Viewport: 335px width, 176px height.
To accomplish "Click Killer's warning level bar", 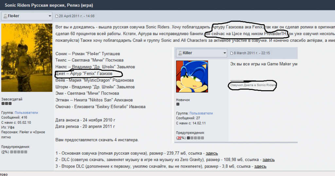I will point(195,138).
